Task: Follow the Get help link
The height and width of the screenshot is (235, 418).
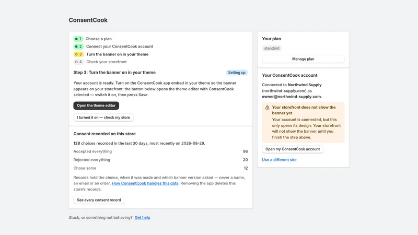Action: point(142,217)
